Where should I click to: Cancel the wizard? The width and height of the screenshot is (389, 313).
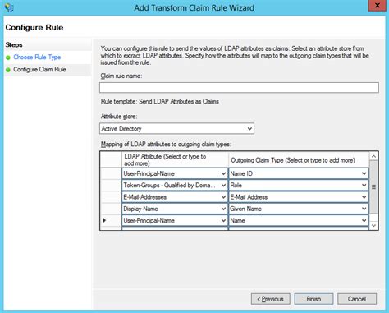pos(357,299)
